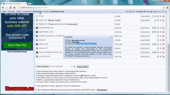Click the 'Найти новую' link beside favicon.ico
The width and height of the screenshot is (170, 95).
click(x=73, y=24)
